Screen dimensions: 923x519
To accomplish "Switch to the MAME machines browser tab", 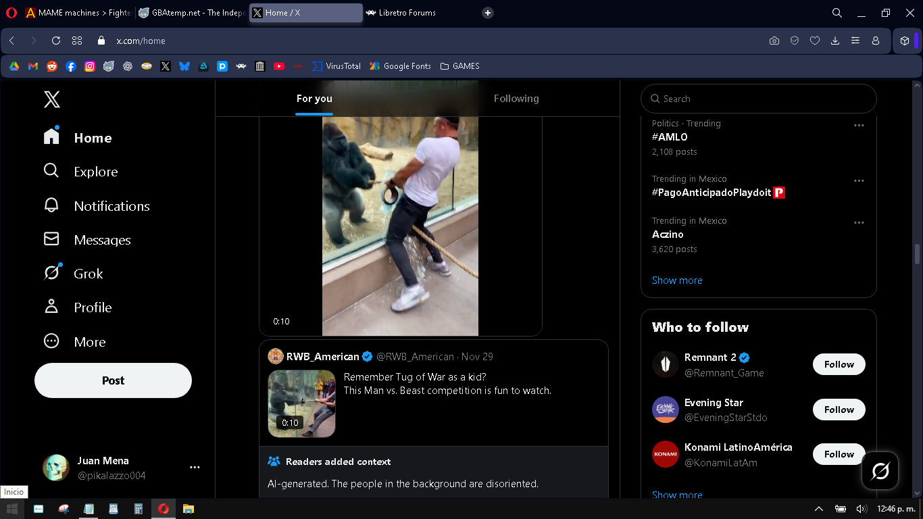I will click(78, 13).
